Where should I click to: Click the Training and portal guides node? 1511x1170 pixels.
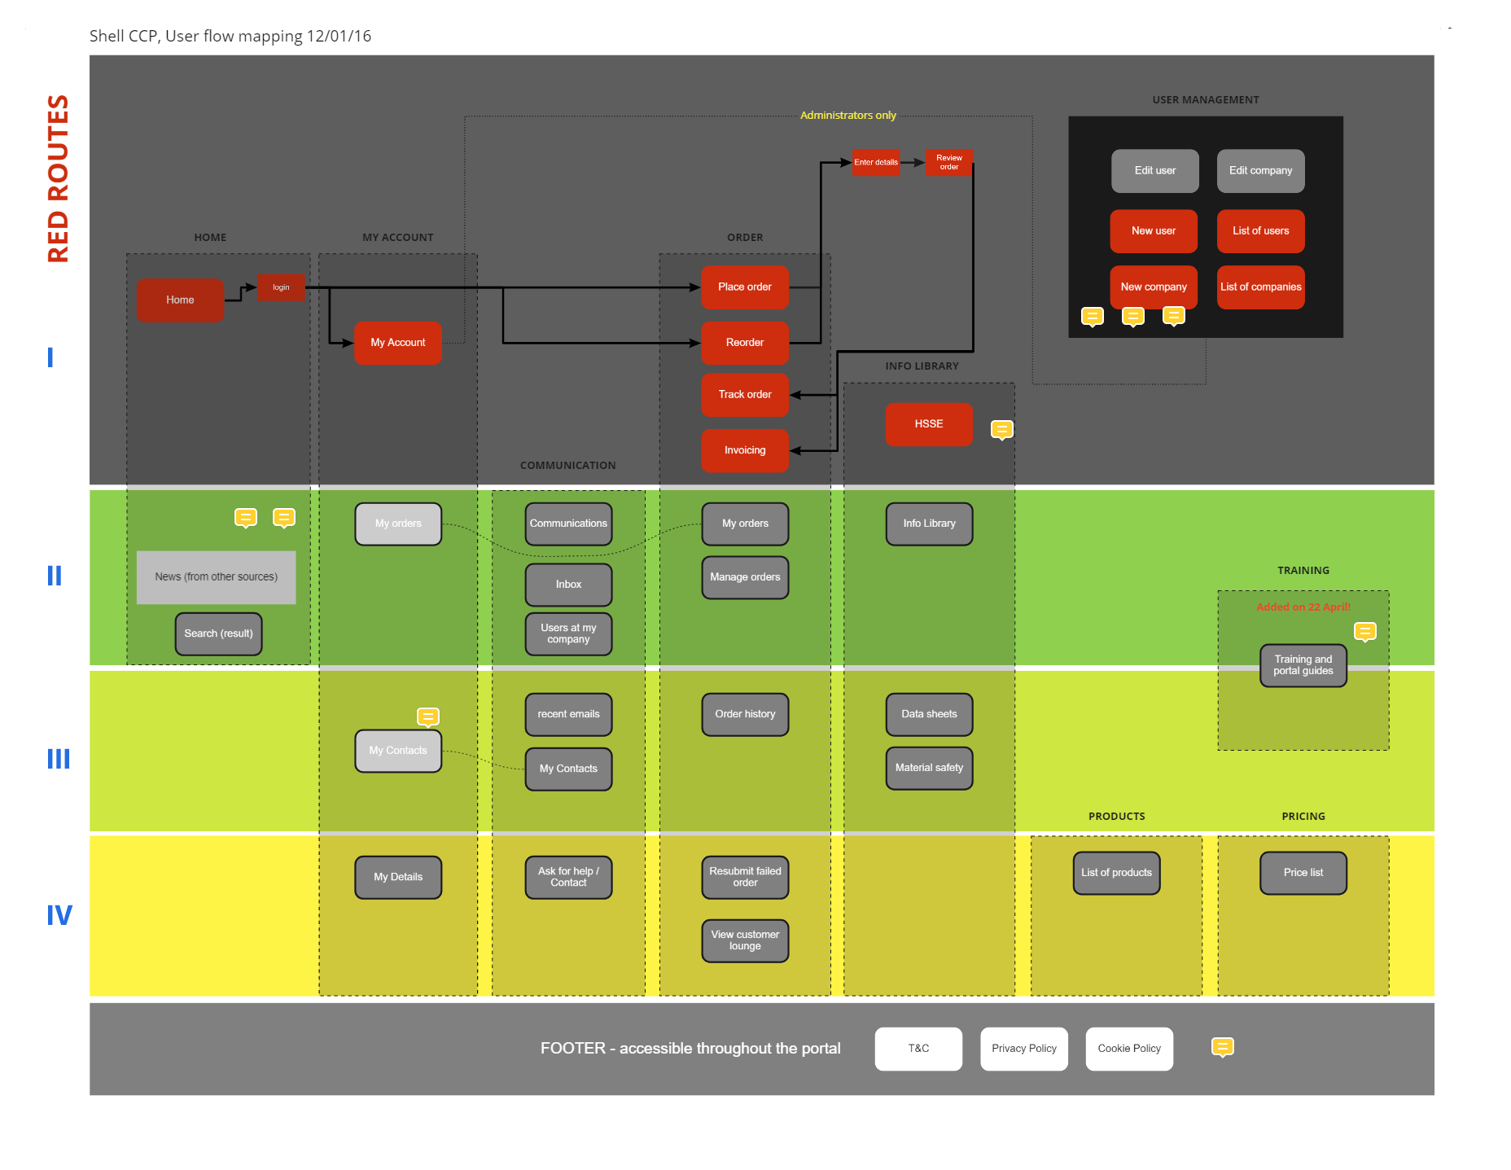[x=1303, y=665]
